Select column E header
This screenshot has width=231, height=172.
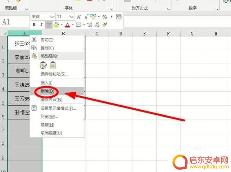(x=145, y=33)
